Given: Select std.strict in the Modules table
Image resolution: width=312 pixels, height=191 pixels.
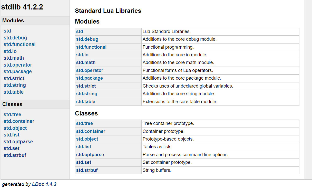Looking at the screenshot, I should [86, 86].
